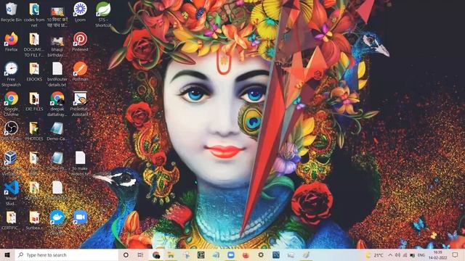Show hidden system tray icons

[x=390, y=254]
